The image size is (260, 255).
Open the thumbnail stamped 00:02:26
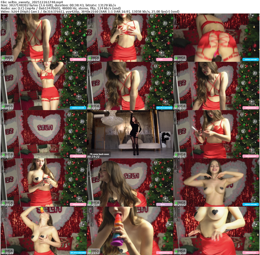click(x=43, y=38)
